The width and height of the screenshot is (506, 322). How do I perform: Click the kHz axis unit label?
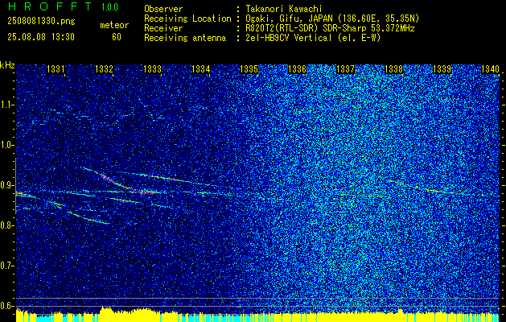[7, 65]
